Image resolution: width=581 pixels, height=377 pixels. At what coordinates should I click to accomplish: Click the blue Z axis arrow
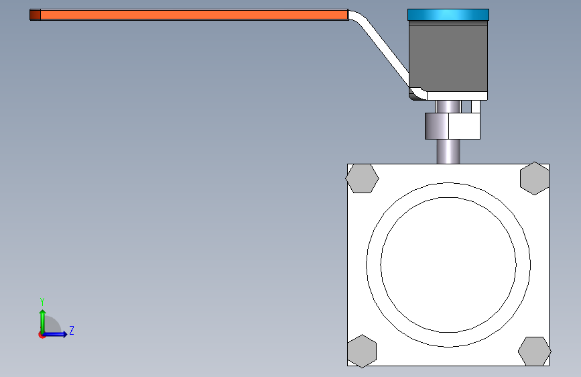click(x=56, y=334)
